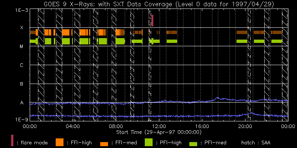Click the 1E-9 bottom axis value
297x148 pixels.
click(x=20, y=120)
